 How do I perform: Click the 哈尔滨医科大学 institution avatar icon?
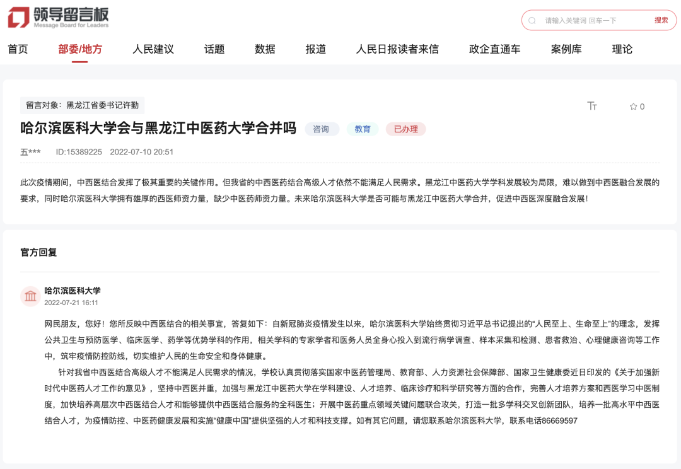click(30, 296)
